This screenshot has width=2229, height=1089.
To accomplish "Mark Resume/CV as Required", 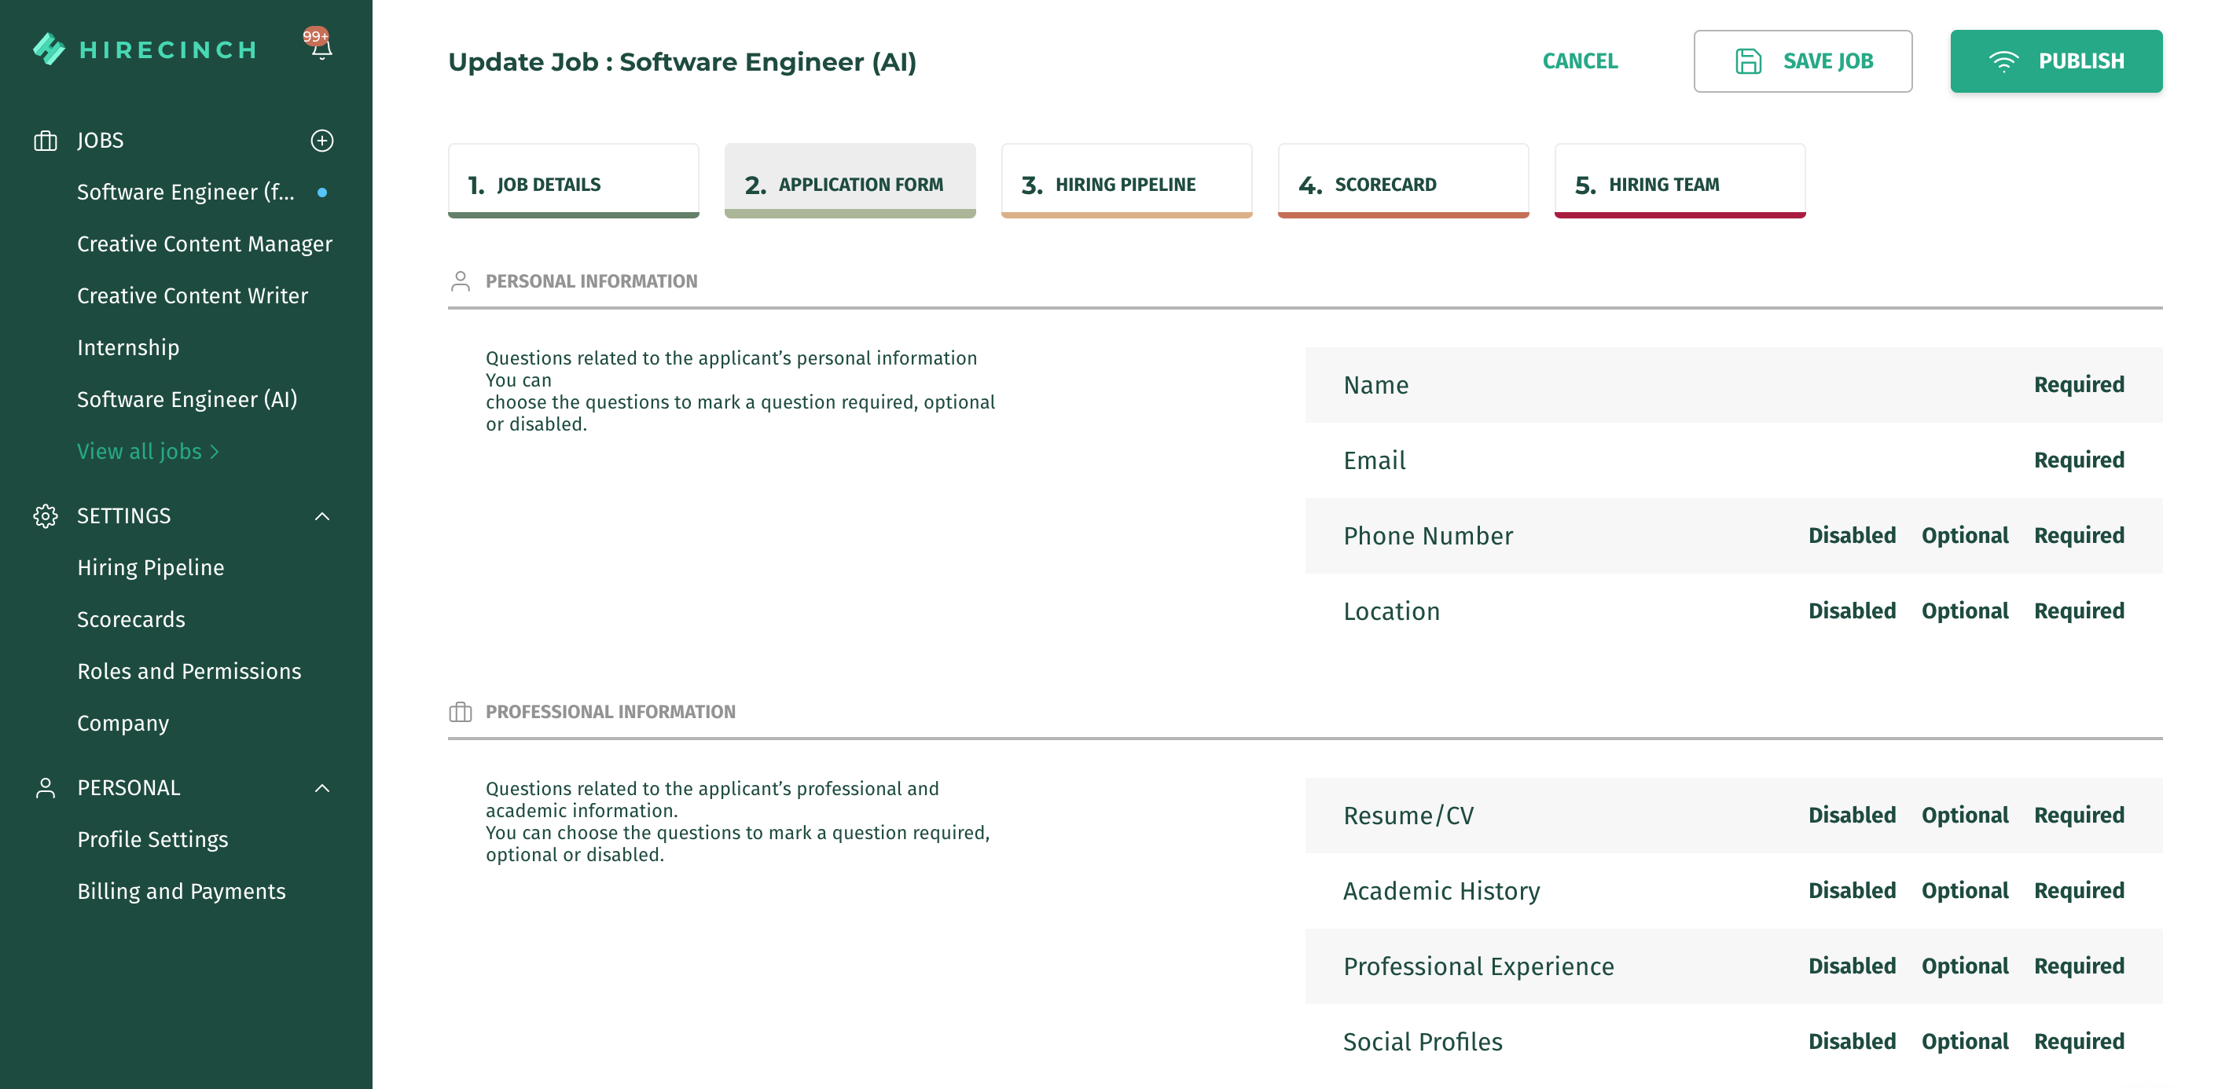I will 2078,815.
